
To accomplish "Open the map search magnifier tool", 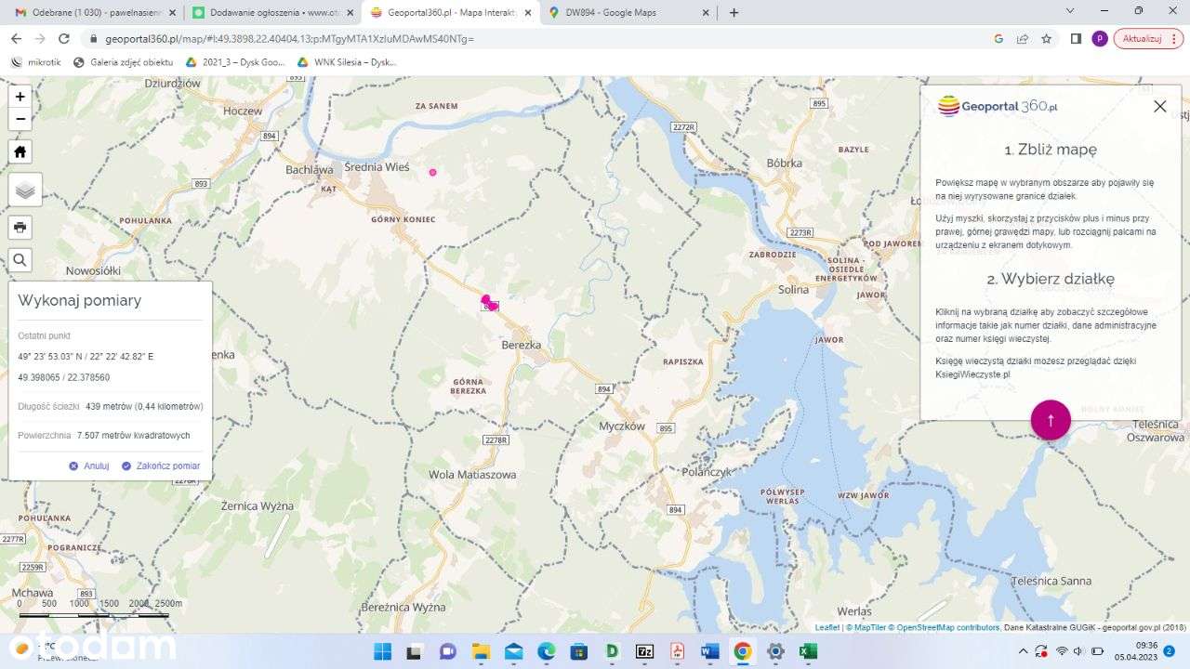I will [20, 260].
